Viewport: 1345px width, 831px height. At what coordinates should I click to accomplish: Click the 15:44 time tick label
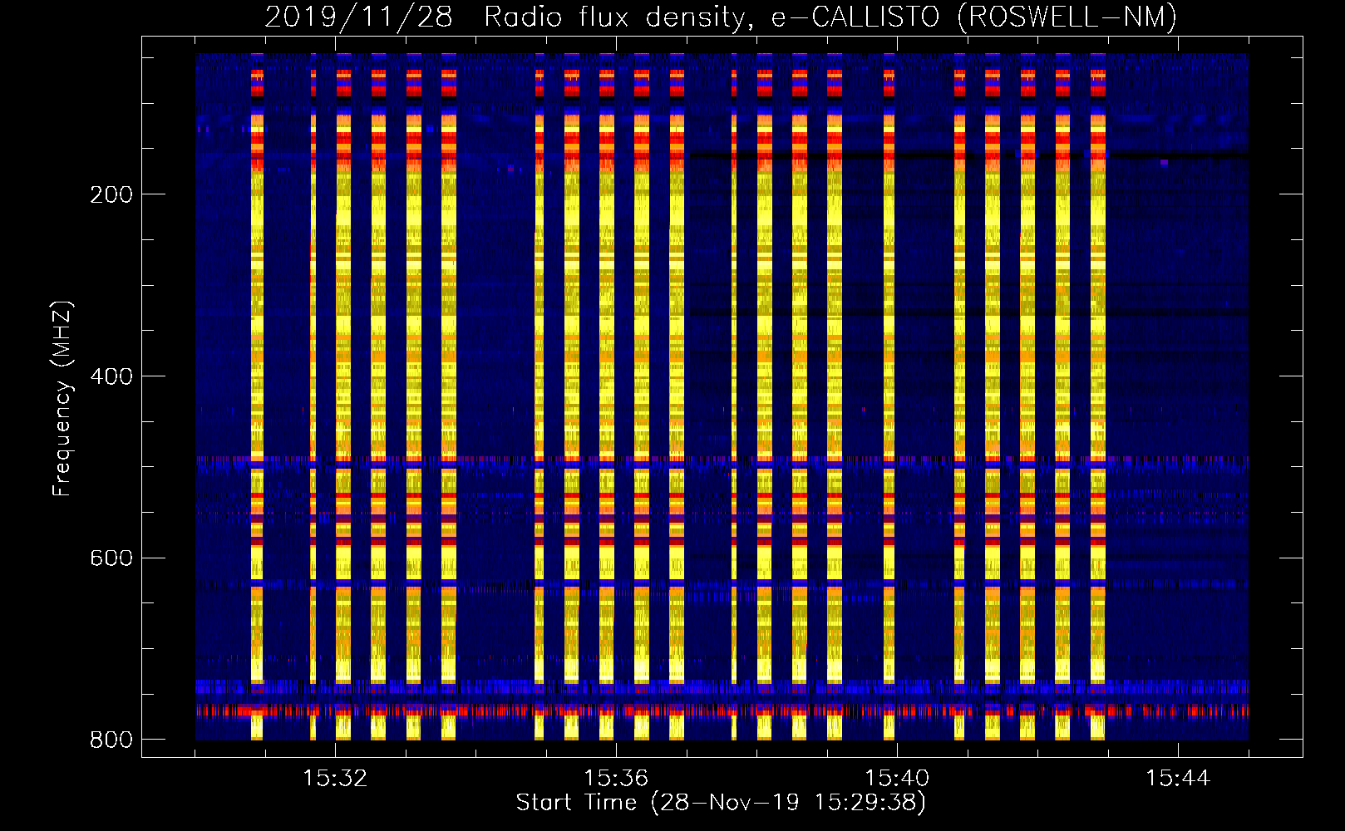coord(1178,779)
